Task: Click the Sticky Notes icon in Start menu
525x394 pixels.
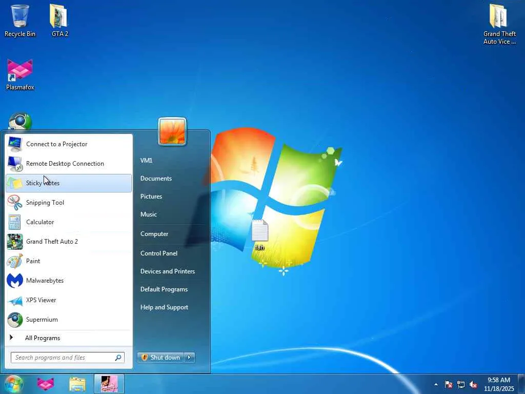Action: [x=15, y=183]
